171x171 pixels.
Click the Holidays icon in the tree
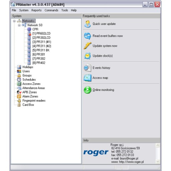click(x=19, y=67)
